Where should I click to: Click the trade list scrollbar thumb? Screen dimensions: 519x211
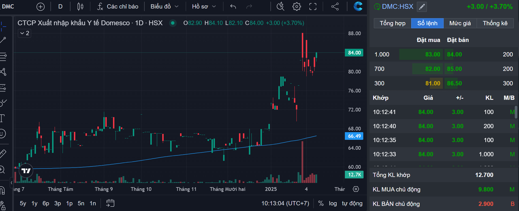[516, 112]
